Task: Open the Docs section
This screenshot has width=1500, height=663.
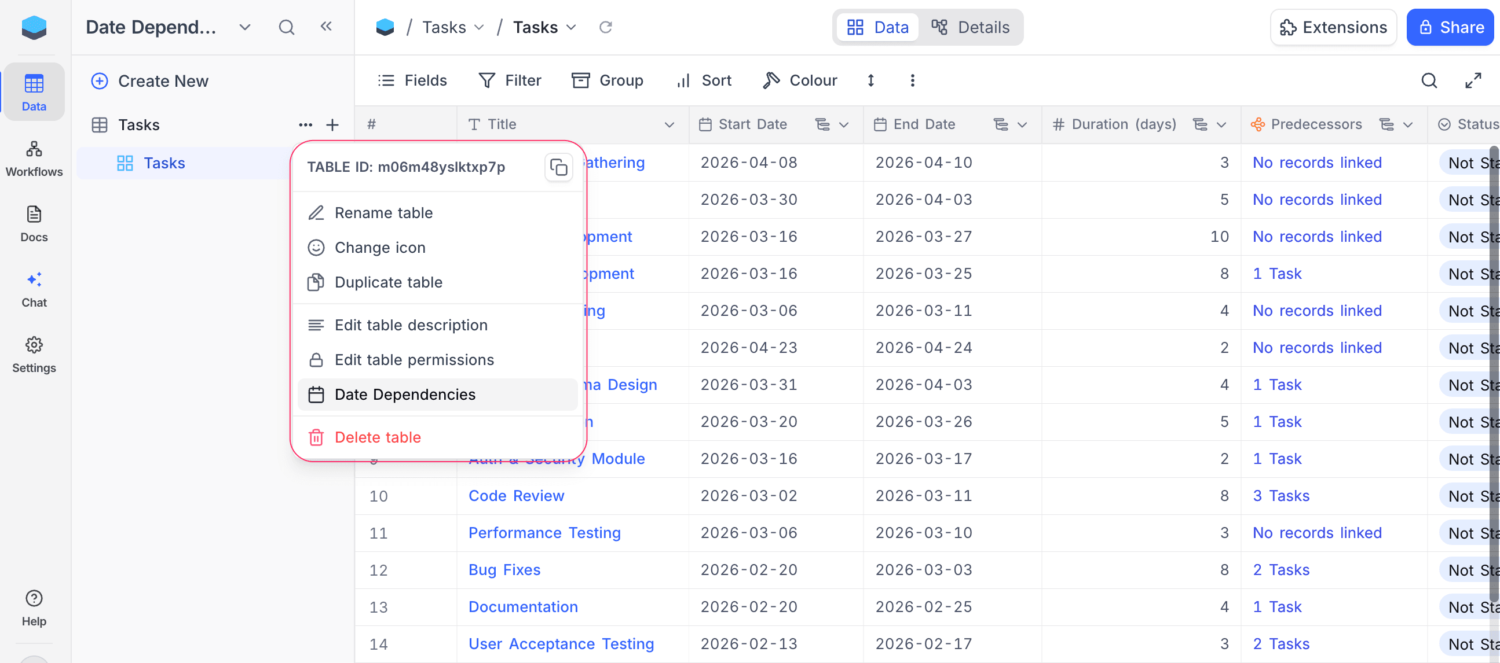Action: point(34,223)
